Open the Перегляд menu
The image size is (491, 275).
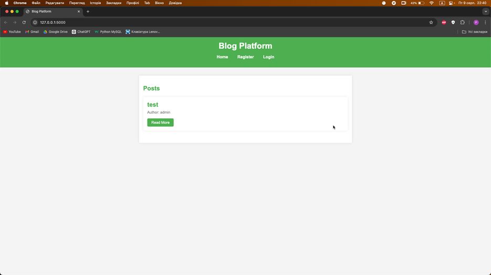[x=77, y=3]
